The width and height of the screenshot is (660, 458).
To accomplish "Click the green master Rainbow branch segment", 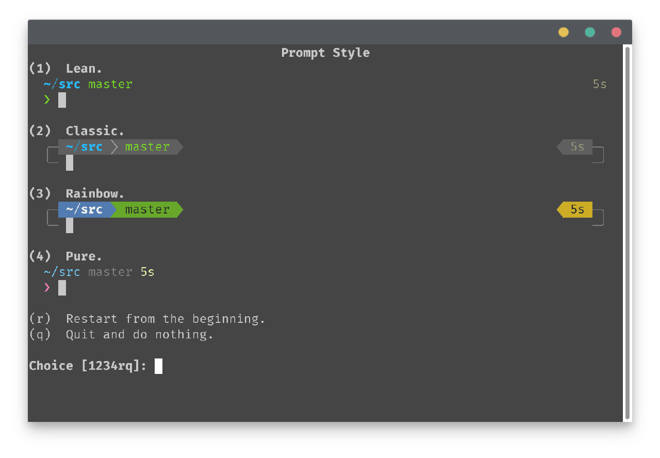I will [147, 209].
